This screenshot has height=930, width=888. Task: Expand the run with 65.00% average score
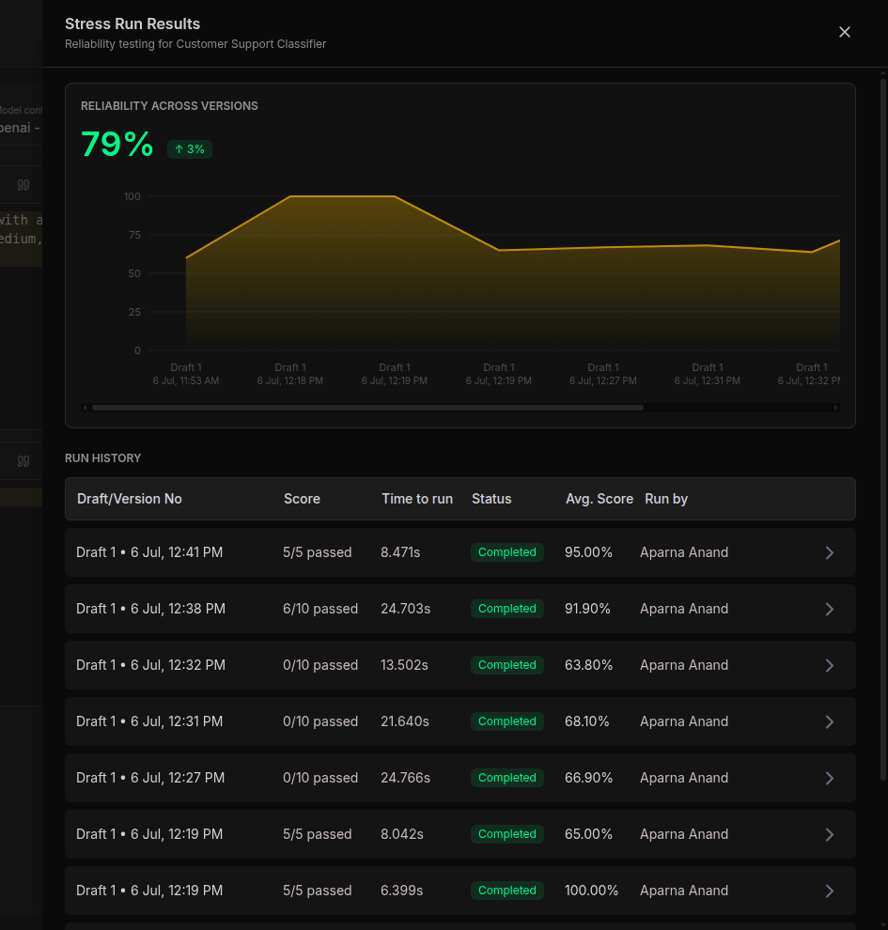(830, 834)
